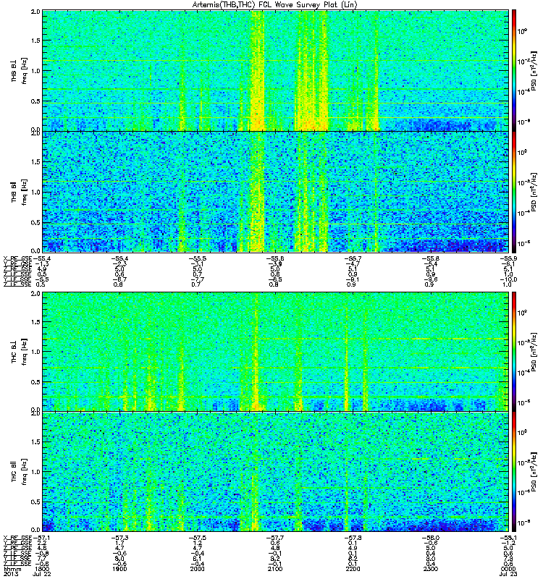Click the color bar beside the THC B-parallel panel
543x579 pixels.
point(513,472)
